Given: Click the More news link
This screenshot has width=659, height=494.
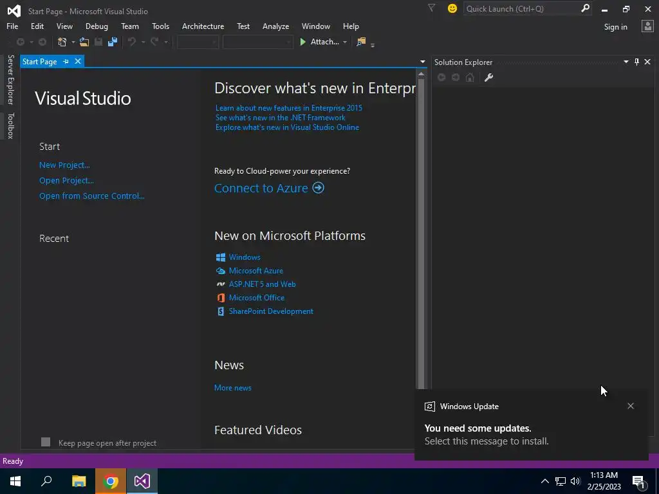Looking at the screenshot, I should tap(233, 388).
